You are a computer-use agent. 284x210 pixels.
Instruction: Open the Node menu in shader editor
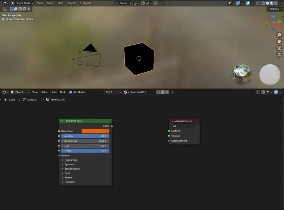(x=63, y=92)
